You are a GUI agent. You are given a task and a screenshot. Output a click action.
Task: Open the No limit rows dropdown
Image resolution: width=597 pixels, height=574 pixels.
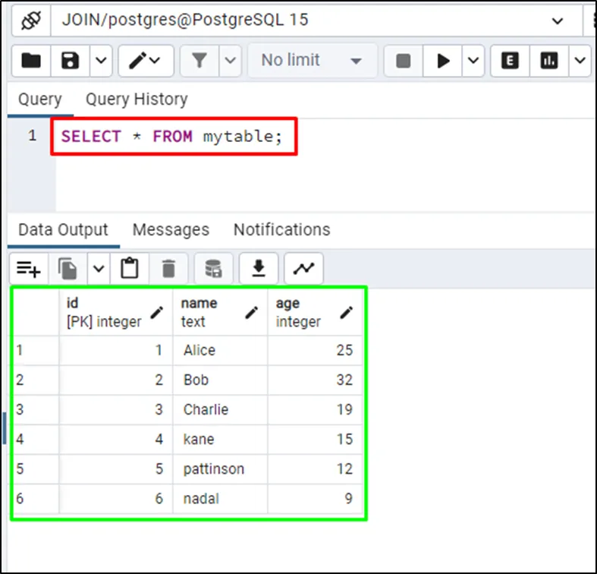click(x=312, y=61)
